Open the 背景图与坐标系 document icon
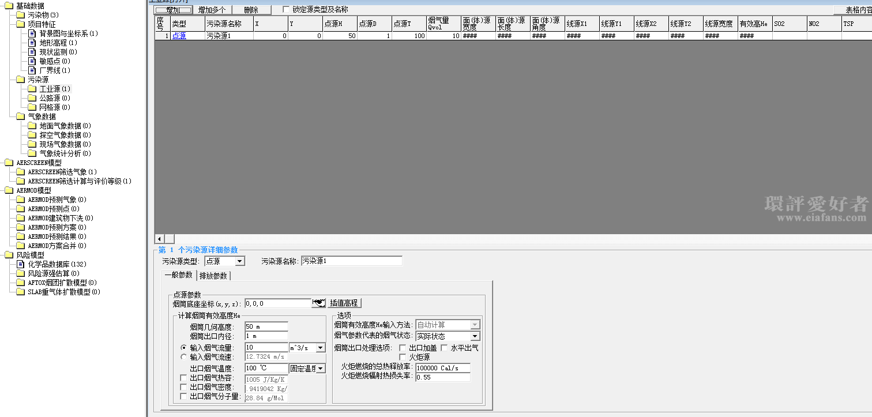This screenshot has height=417, width=872. pos(32,33)
